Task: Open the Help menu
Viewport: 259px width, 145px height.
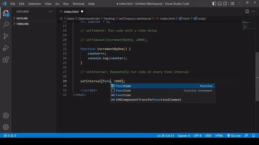Action: point(91,4)
